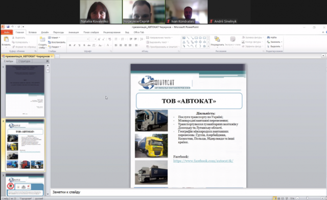Image resolution: width=327 pixels, height=200 pixels.
Task: Select the oval shape in shapes gallery
Action: (x=200, y=38)
